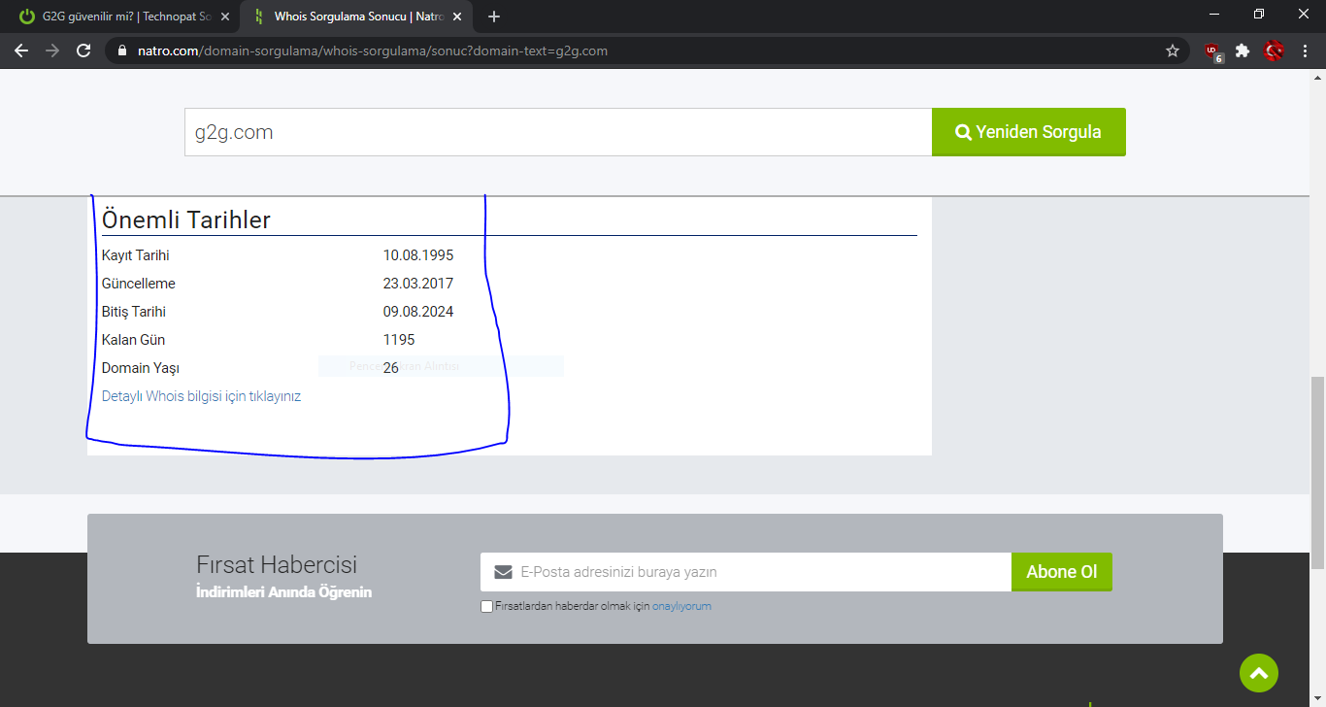Click the date 09.08.2024
Image resolution: width=1326 pixels, height=707 pixels.
click(x=418, y=312)
